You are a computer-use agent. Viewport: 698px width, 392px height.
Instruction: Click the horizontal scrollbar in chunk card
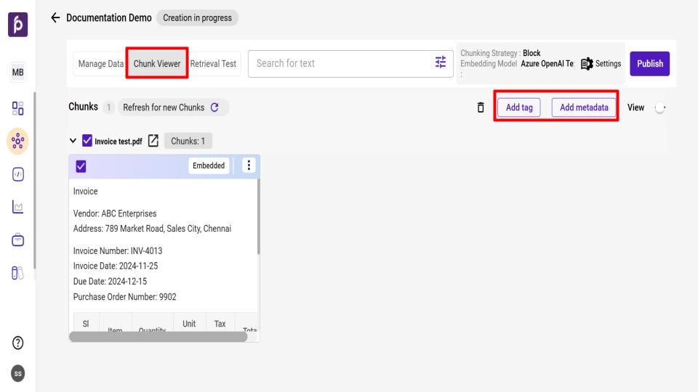158,337
